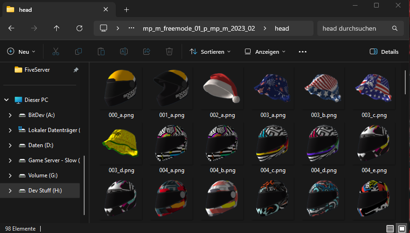Click the PC monitor icon in address bar

[x=104, y=28]
